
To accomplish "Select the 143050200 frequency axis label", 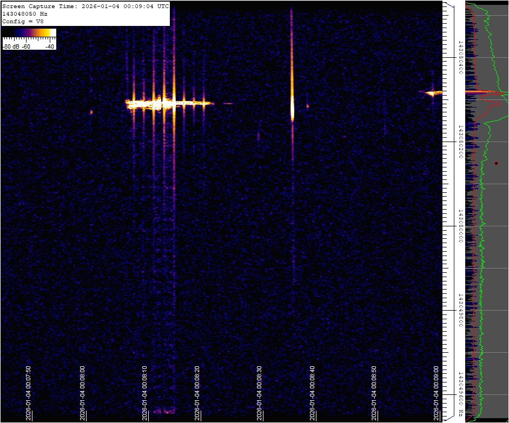I will click(460, 140).
